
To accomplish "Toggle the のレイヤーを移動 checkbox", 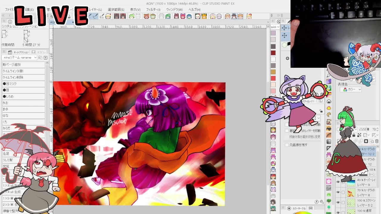I will (x=287, y=131).
